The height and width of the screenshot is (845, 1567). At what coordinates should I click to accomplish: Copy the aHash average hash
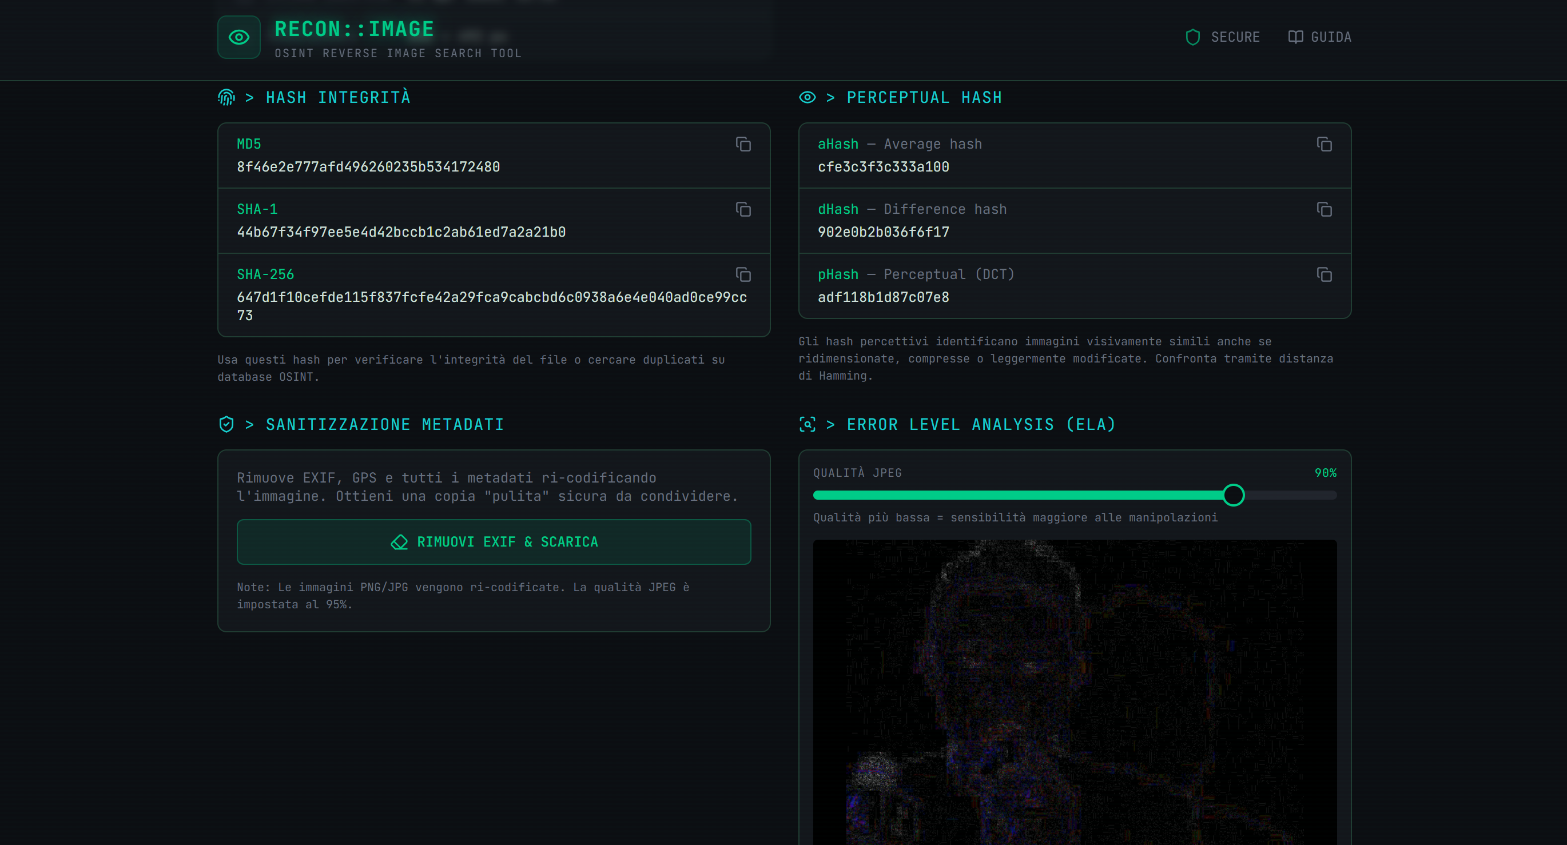[x=1324, y=144]
